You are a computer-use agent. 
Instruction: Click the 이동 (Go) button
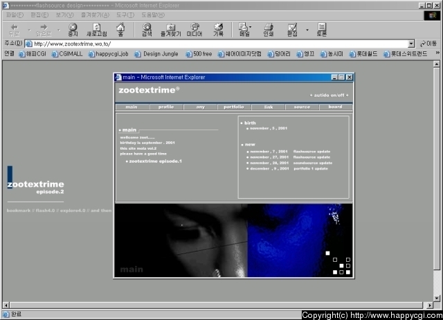[x=428, y=44]
